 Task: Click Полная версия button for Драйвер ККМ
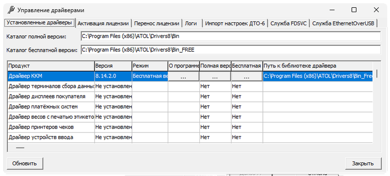coord(215,77)
